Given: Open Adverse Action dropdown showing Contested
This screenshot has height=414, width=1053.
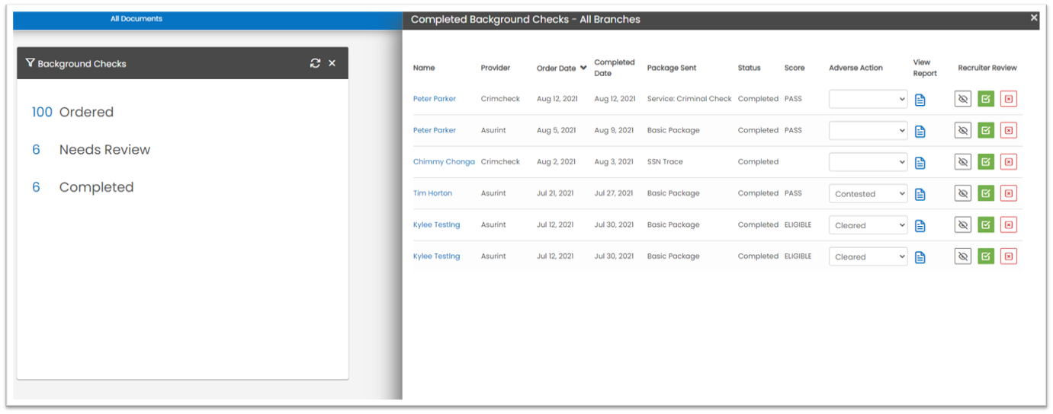Looking at the screenshot, I should [868, 194].
